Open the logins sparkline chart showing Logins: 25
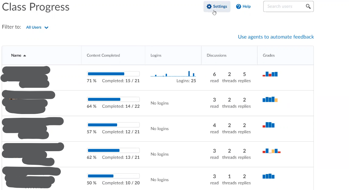This screenshot has height=190, width=349. click(173, 74)
